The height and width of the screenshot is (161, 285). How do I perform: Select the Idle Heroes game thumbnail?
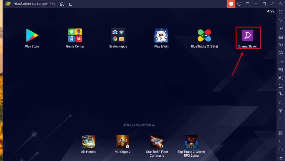click(88, 142)
